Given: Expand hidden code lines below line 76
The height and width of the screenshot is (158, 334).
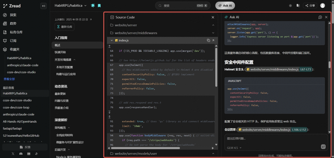Looking at the screenshot, I should pos(109,112).
